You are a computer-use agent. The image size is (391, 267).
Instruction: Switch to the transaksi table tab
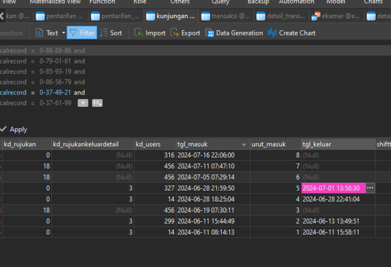pyautogui.click(x=226, y=16)
